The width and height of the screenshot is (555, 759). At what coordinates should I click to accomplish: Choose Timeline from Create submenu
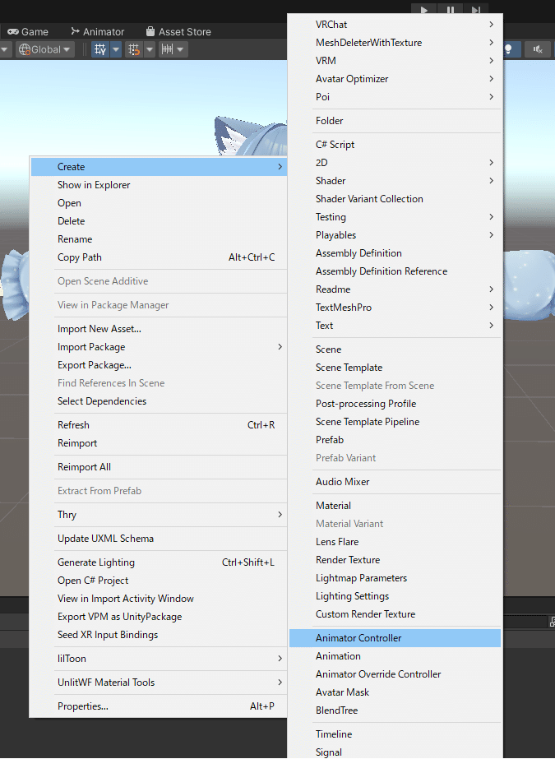[395, 734]
